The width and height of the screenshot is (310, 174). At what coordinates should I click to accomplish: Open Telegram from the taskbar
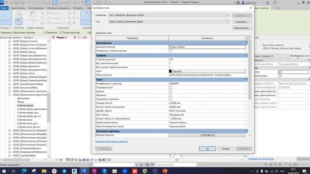click(64, 171)
